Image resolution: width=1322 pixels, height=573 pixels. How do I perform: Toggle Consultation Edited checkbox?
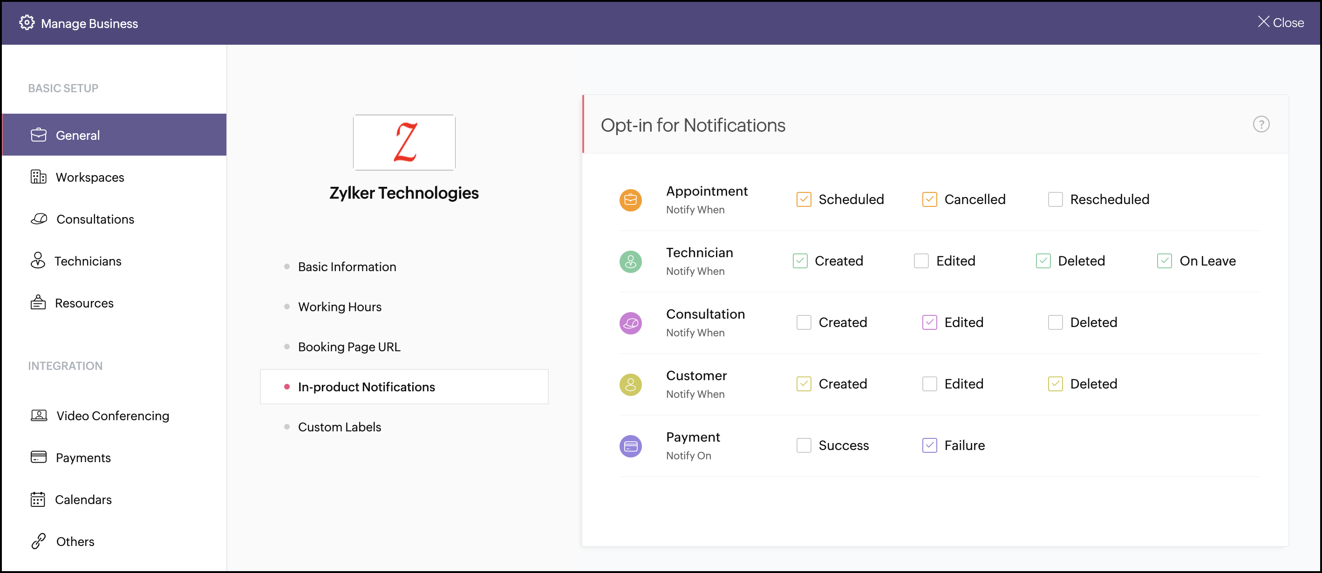pyautogui.click(x=929, y=322)
